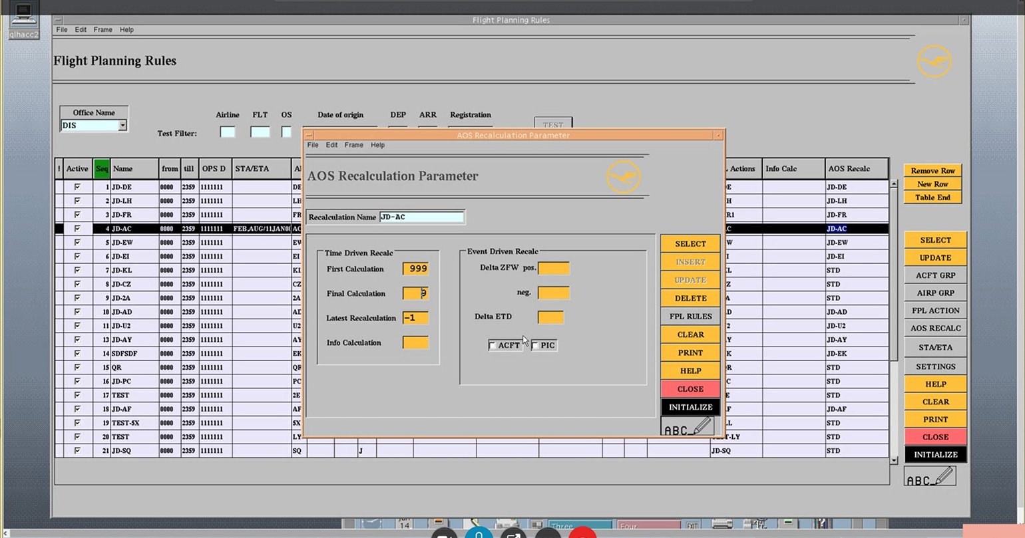The image size is (1025, 538).
Task: Expand the Office Name dropdown showing DIS
Action: tap(122, 125)
